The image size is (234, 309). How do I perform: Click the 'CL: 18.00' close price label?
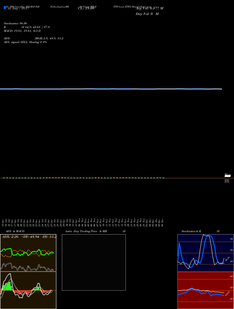pos(86,8)
